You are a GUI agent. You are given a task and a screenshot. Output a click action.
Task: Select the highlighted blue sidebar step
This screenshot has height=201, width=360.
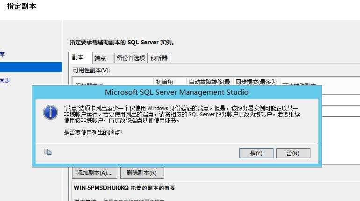pyautogui.click(x=31, y=67)
